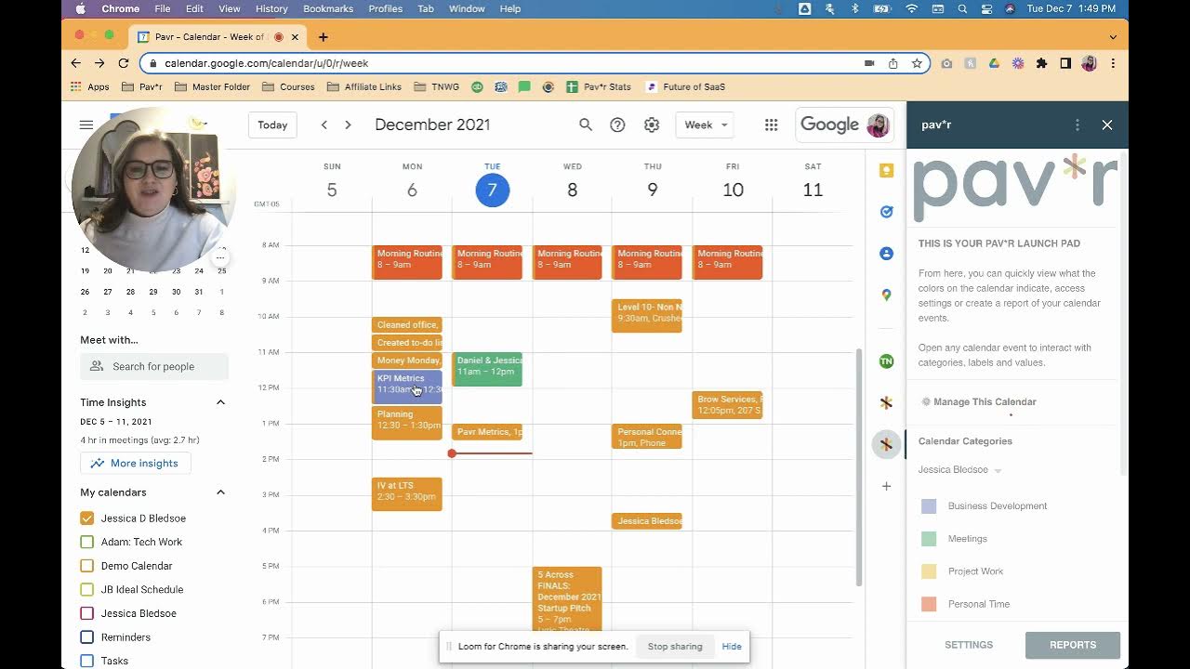The height and width of the screenshot is (669, 1190).
Task: Click the Today button
Action: (272, 125)
